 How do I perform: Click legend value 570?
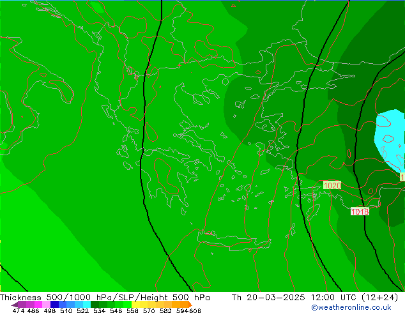[149, 310]
